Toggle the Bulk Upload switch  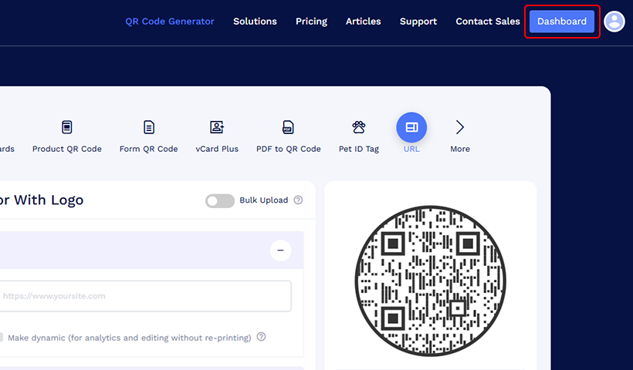pyautogui.click(x=219, y=200)
